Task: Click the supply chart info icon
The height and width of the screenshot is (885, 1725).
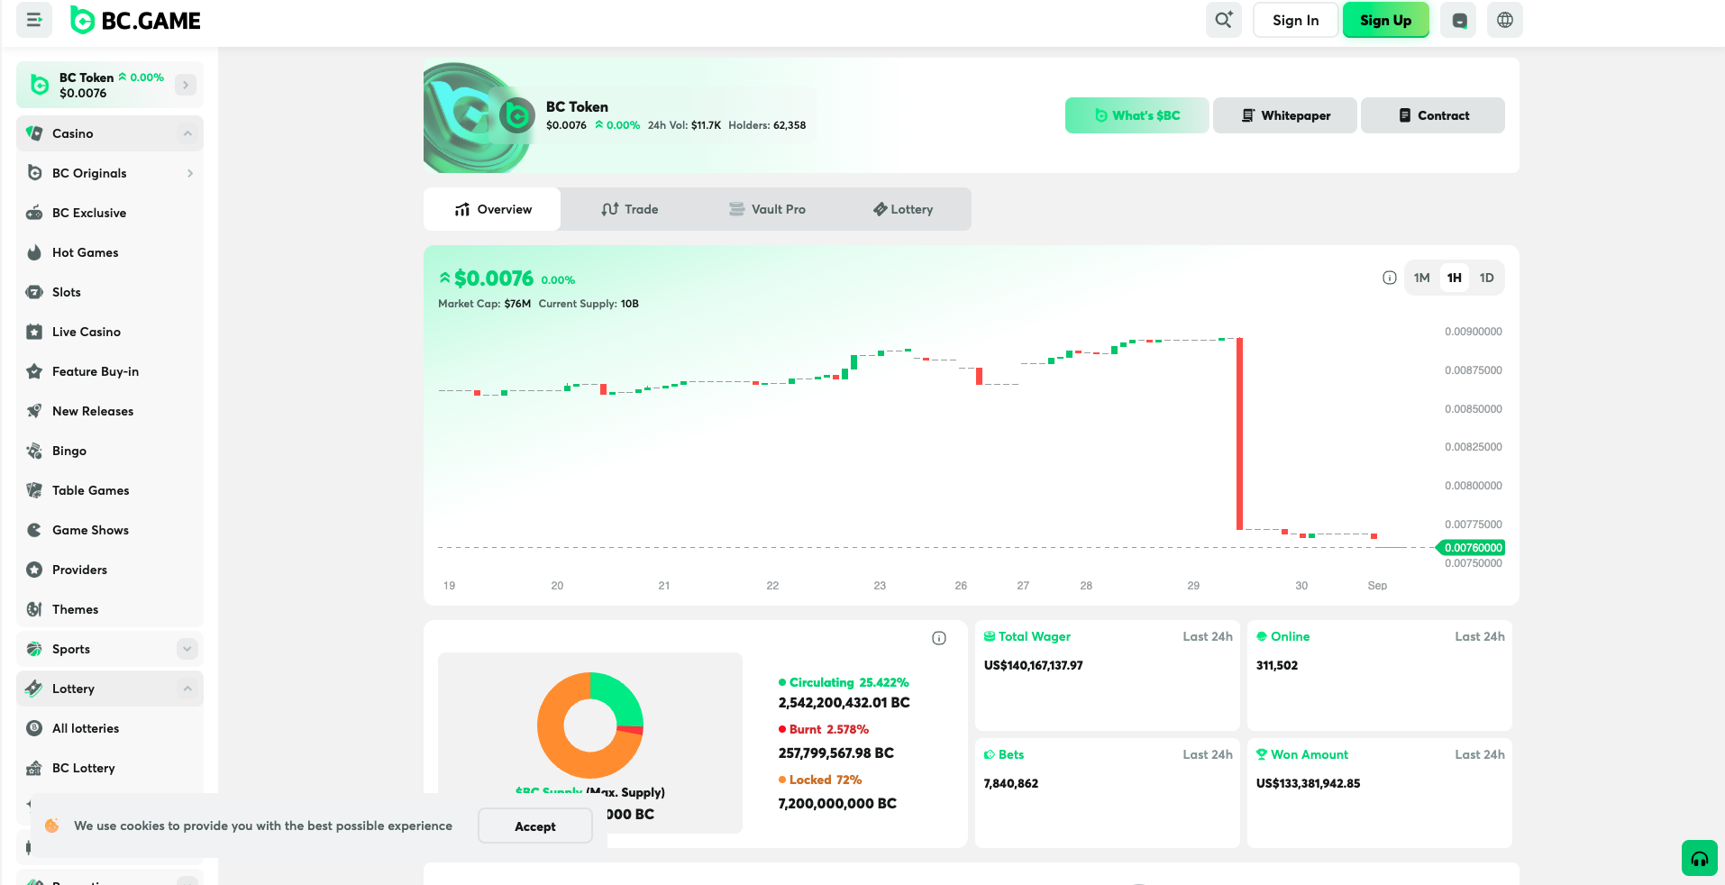Action: (x=939, y=638)
